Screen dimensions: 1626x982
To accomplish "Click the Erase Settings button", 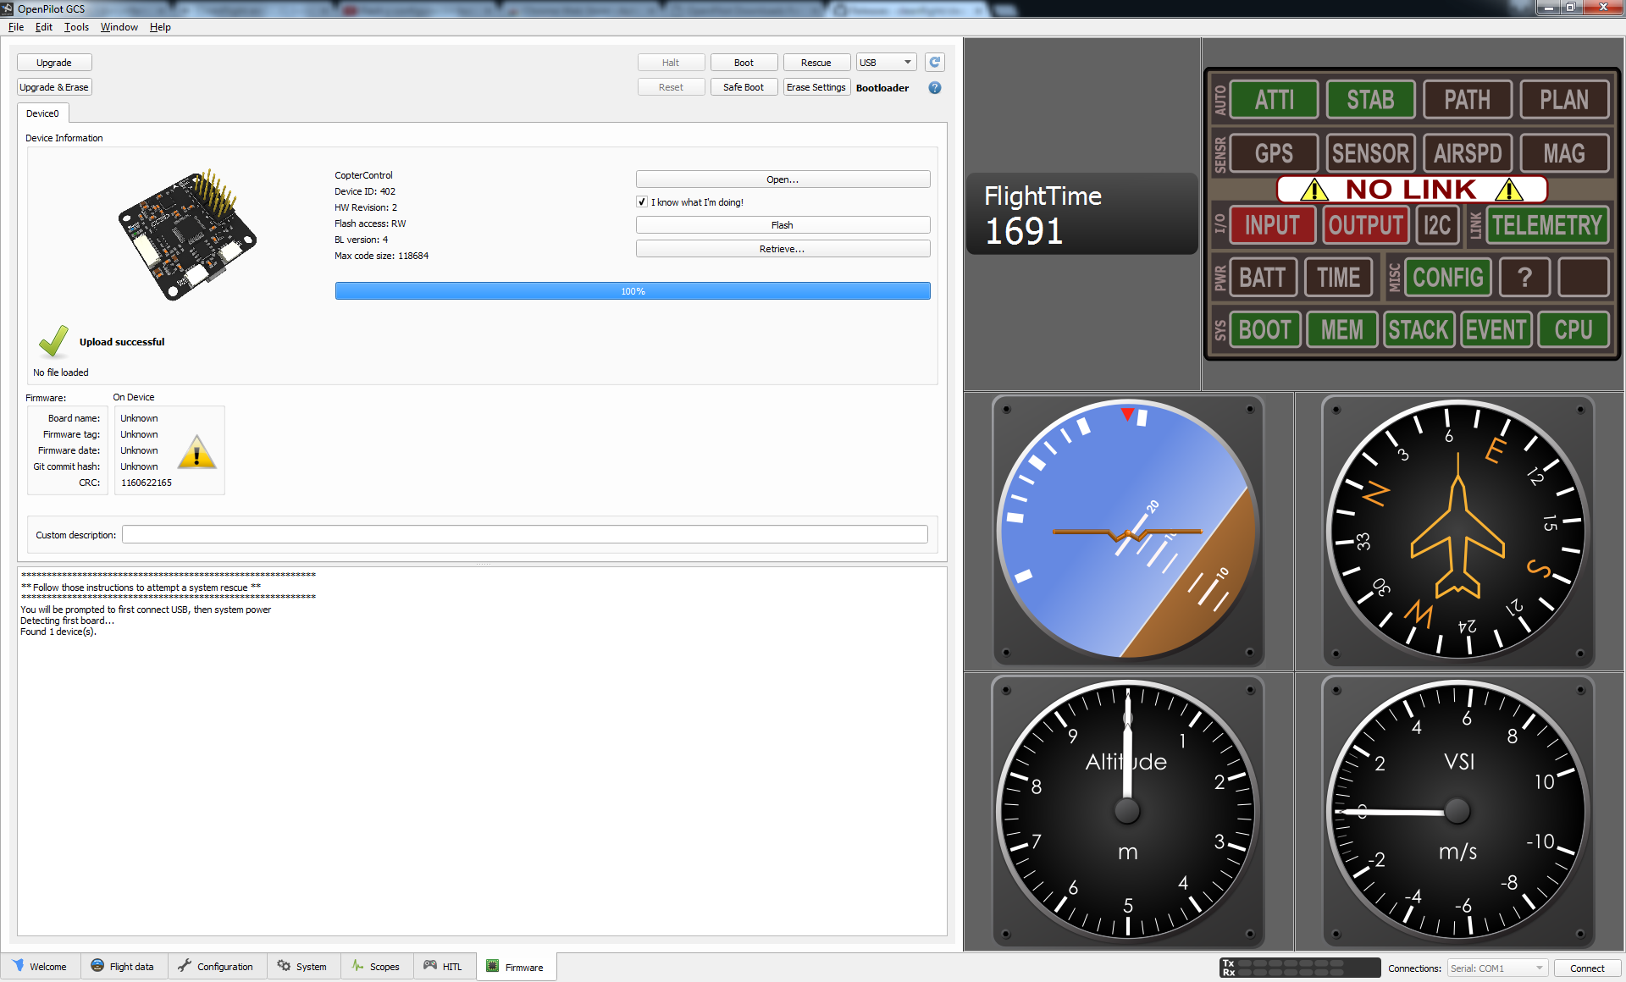I will (x=816, y=87).
